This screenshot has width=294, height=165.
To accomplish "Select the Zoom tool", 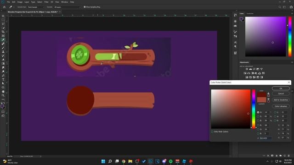I will (3, 95).
